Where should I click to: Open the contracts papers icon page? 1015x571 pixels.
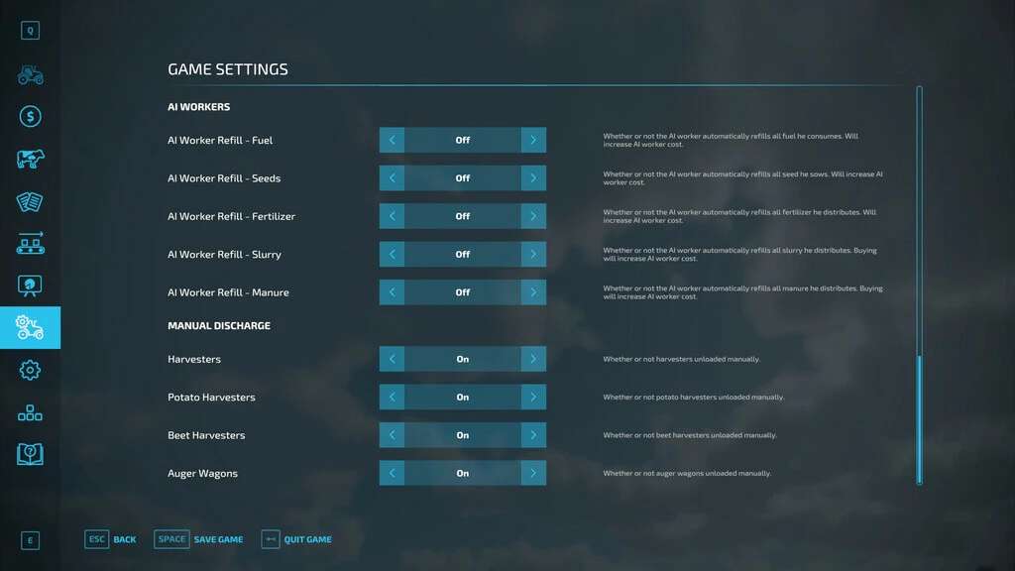click(30, 201)
